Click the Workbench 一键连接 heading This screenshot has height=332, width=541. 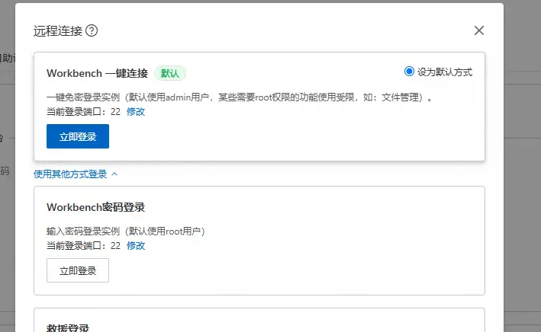tap(98, 73)
